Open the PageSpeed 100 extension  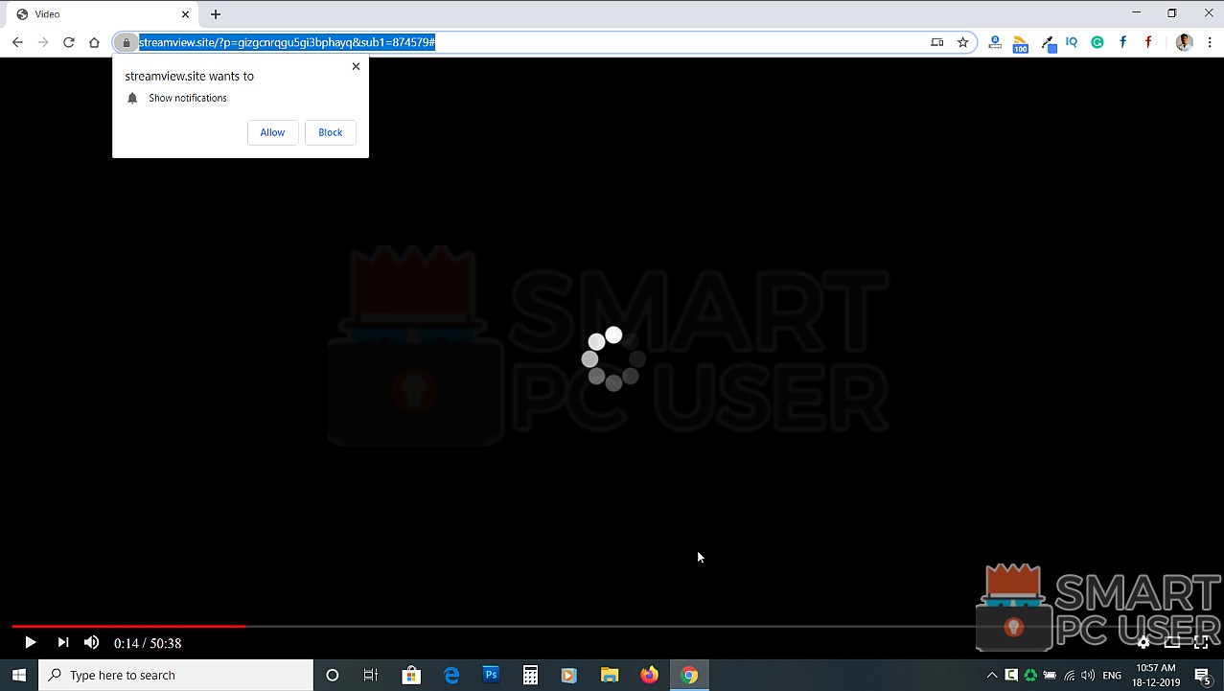pyautogui.click(x=1020, y=42)
